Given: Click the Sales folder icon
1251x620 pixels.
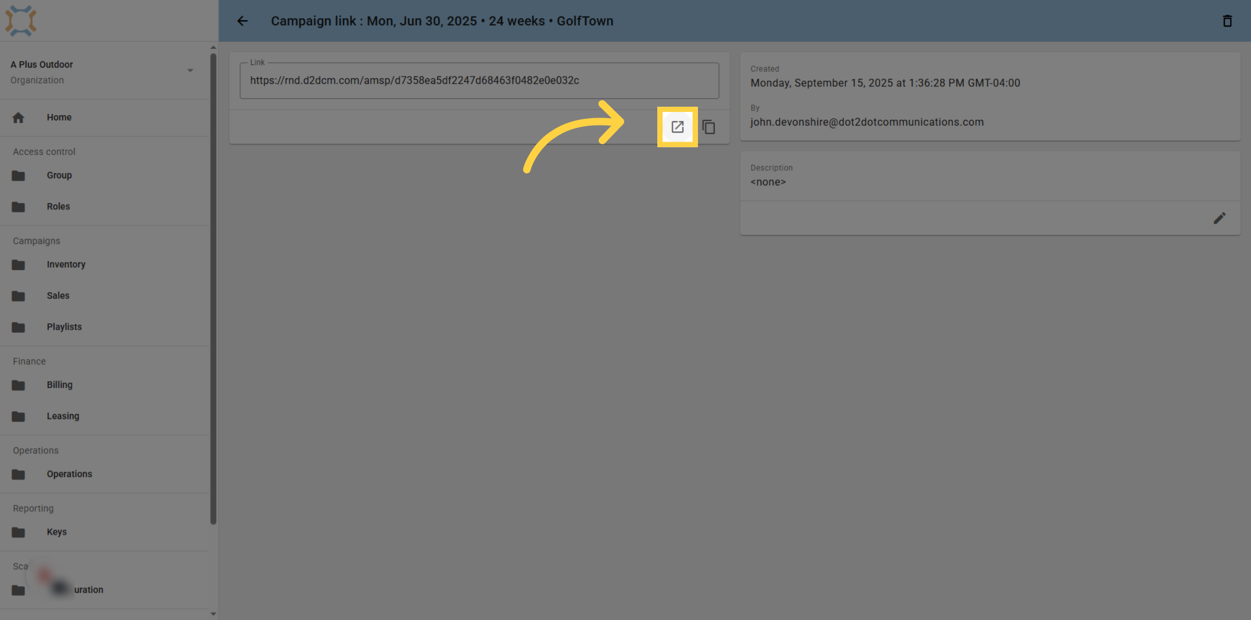Looking at the screenshot, I should [x=18, y=296].
